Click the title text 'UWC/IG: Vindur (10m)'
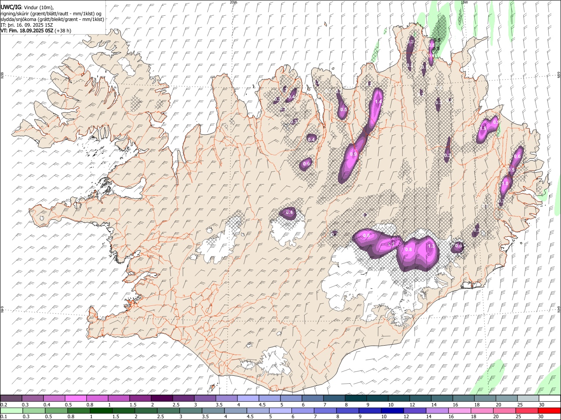The height and width of the screenshot is (420, 561). [x=27, y=7]
